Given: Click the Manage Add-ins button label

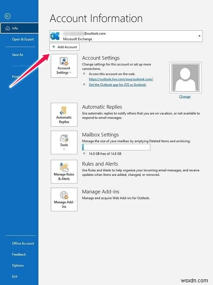Looking at the screenshot, I should coord(64,204).
